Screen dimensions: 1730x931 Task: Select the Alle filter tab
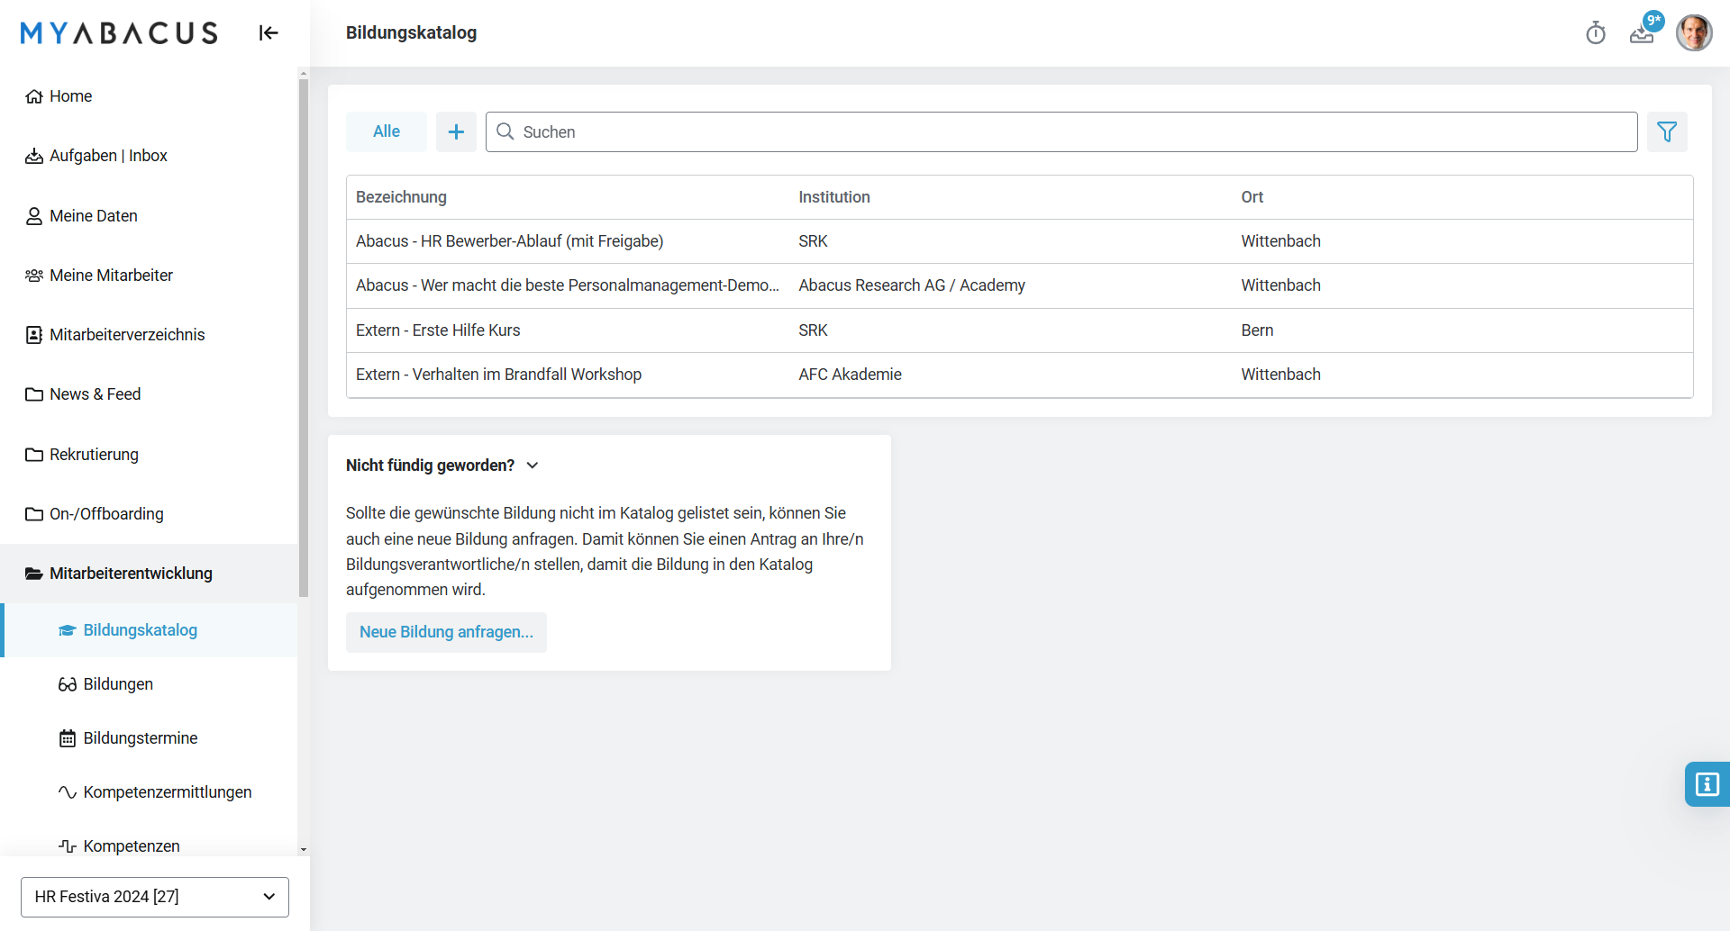pos(387,131)
